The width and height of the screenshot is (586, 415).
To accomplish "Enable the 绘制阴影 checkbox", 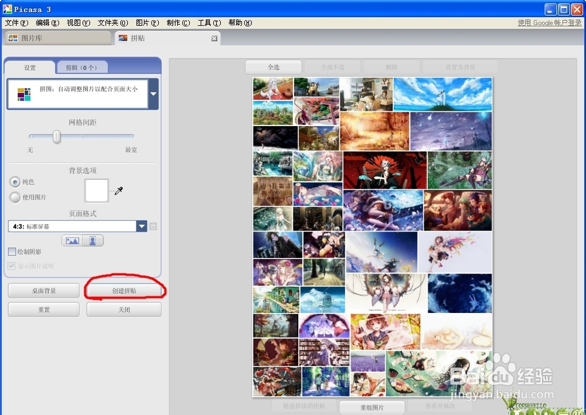I will point(12,251).
